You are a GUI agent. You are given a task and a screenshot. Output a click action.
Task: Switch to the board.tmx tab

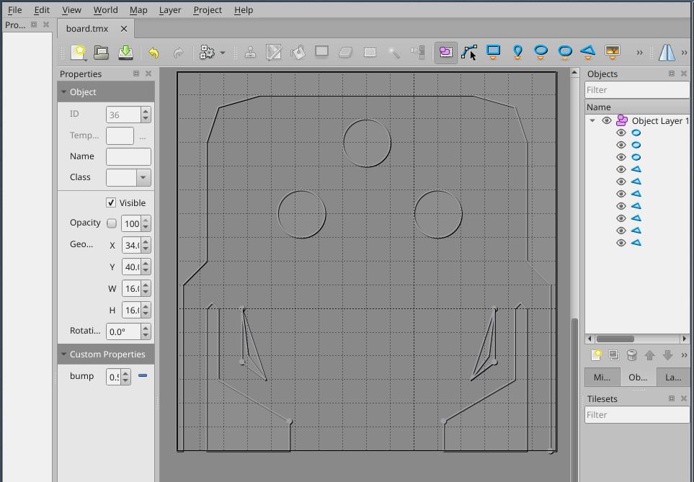87,29
